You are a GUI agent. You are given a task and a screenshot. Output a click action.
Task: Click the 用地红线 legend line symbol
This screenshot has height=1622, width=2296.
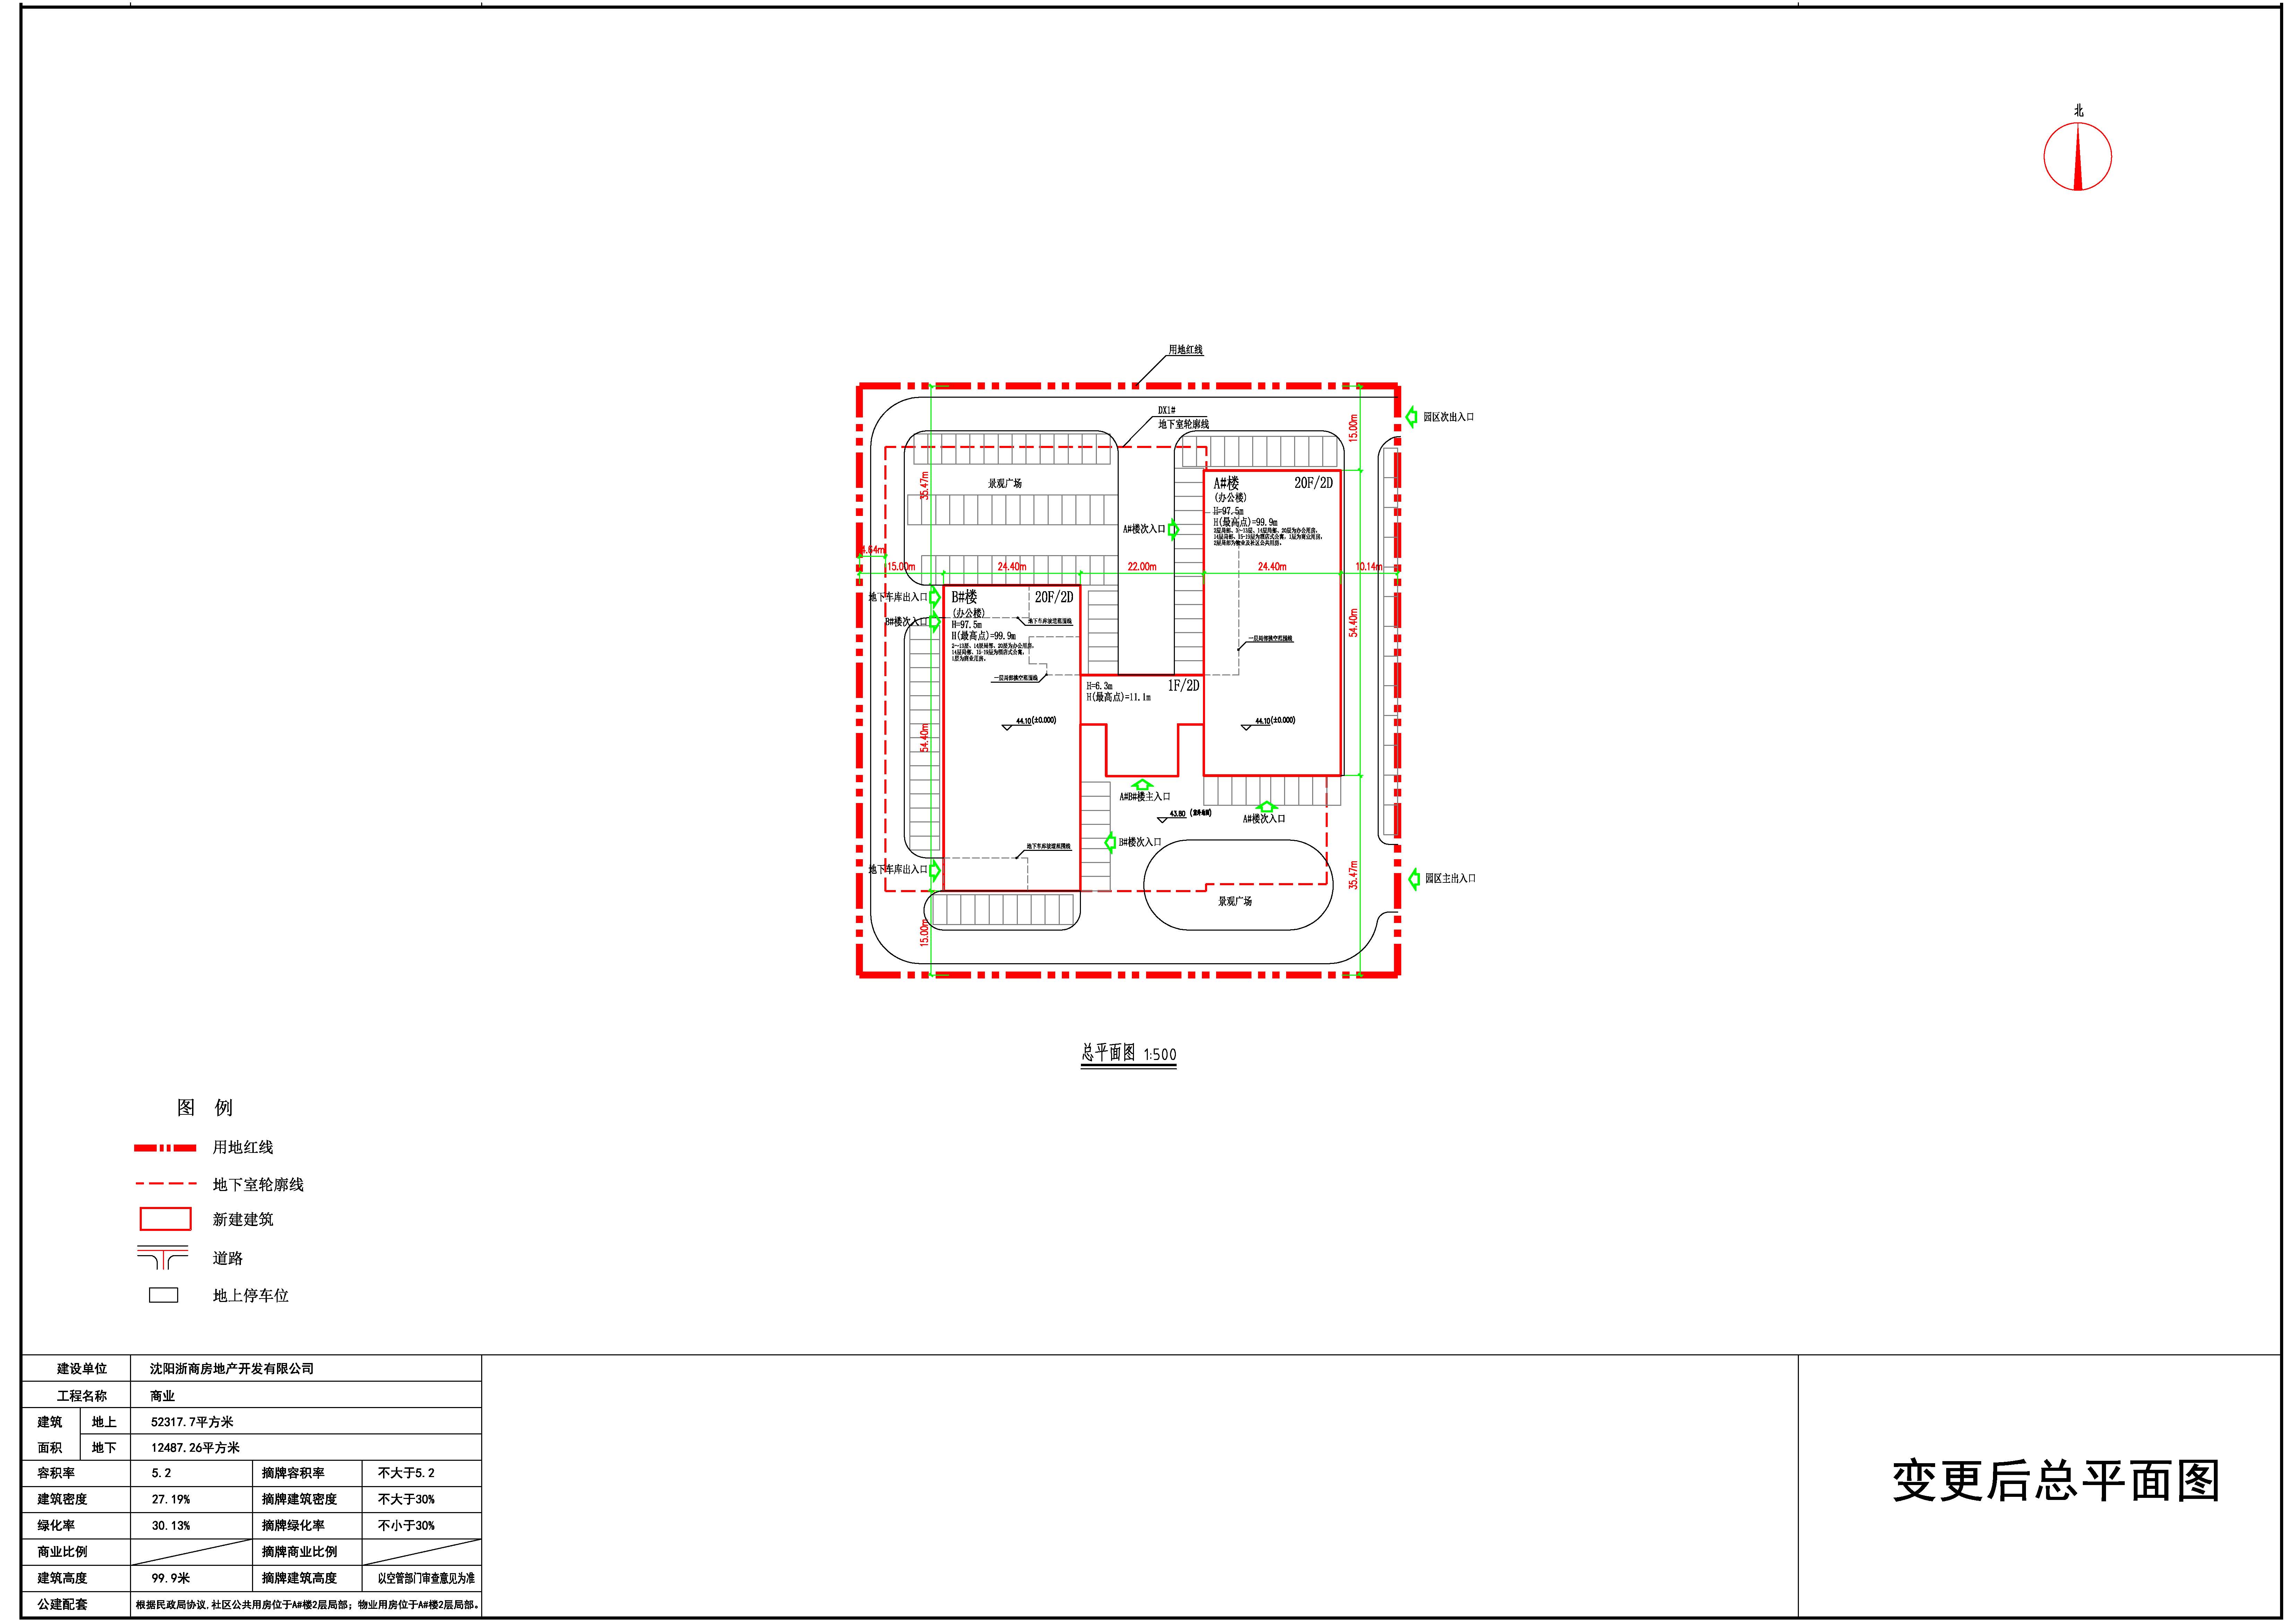pyautogui.click(x=165, y=1148)
